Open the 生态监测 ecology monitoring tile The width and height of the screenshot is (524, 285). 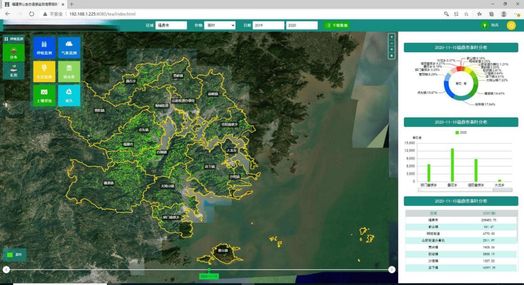(x=44, y=72)
